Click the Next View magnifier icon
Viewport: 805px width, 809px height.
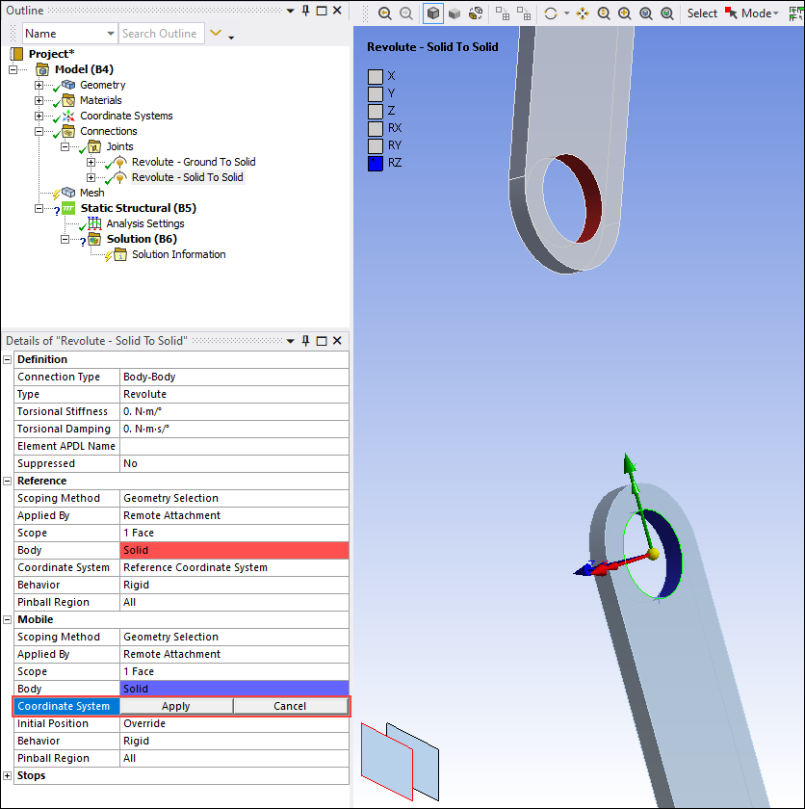(x=406, y=13)
